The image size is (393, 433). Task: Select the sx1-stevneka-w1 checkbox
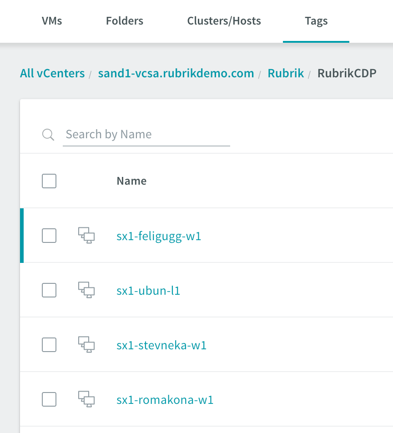[49, 345]
